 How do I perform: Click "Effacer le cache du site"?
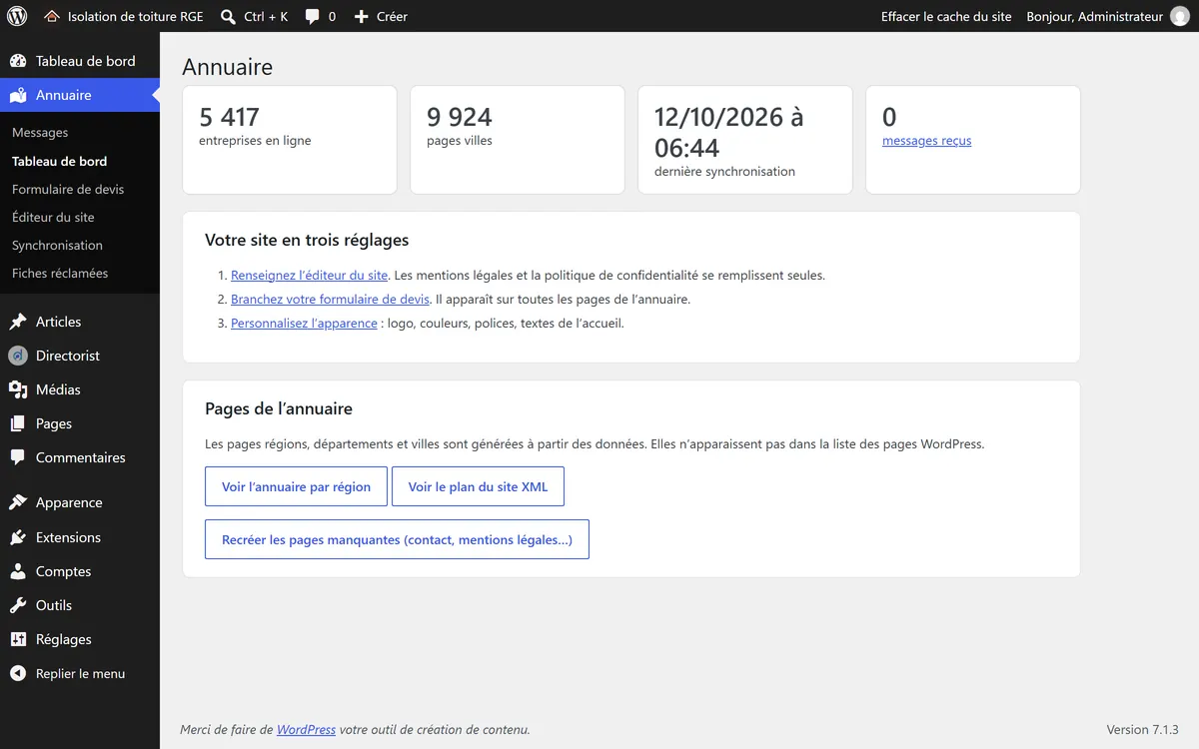[946, 16]
